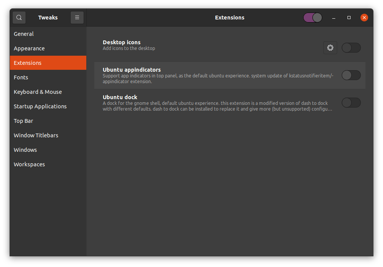Click the Ubuntu dock description text
Viewport: 383px width, 267px height.
point(217,106)
